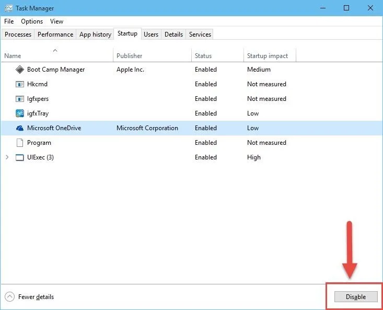Click Enabled status of Boot Camp Manager
The height and width of the screenshot is (310, 383).
click(206, 70)
